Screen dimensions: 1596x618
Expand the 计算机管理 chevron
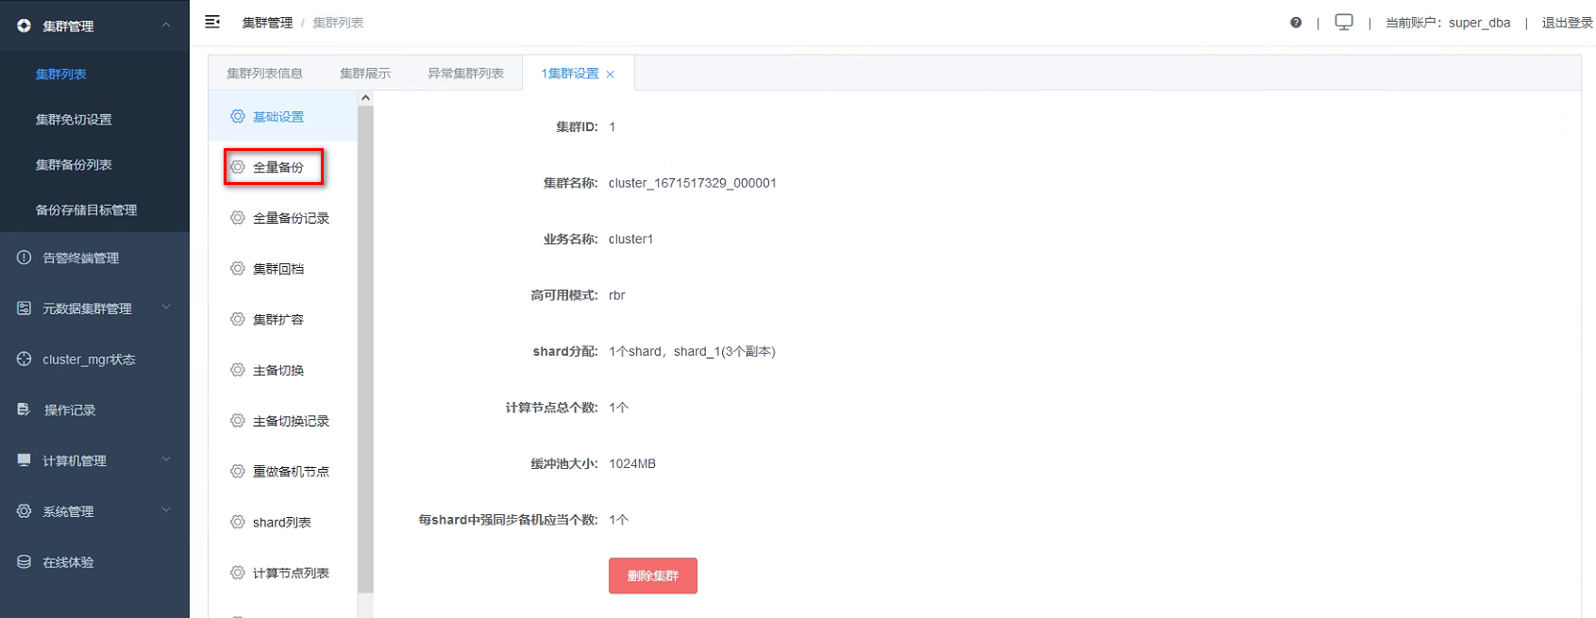coord(166,459)
